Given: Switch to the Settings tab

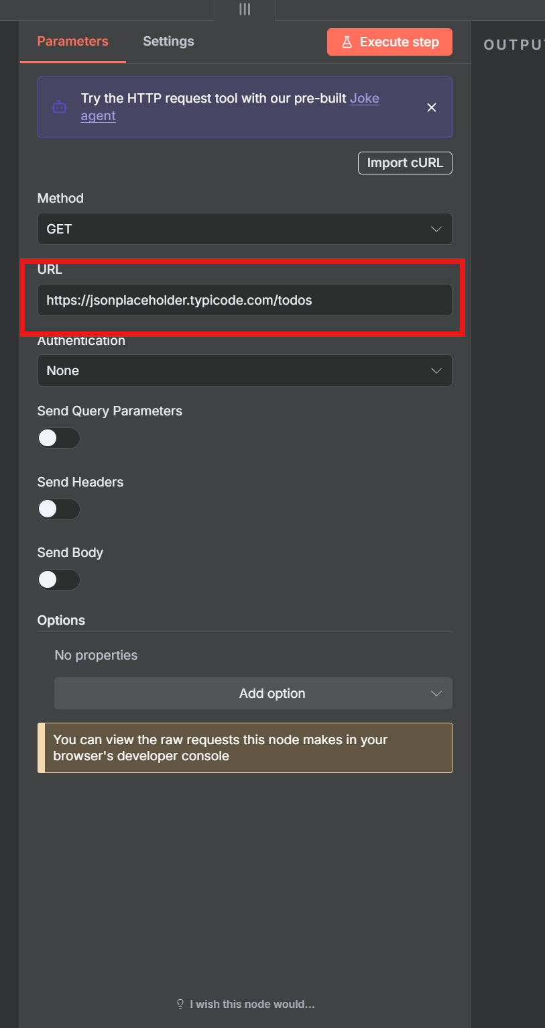Looking at the screenshot, I should pos(168,41).
